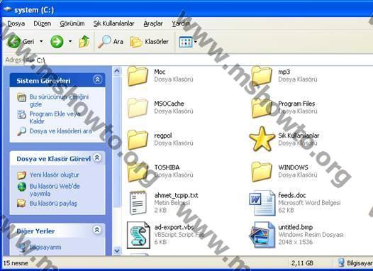The image size is (373, 271).
Task: Collapse the Sistem Görevleri panel
Action: click(98, 79)
